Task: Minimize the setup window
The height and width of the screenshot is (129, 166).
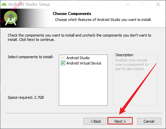Action: [x=128, y=4]
